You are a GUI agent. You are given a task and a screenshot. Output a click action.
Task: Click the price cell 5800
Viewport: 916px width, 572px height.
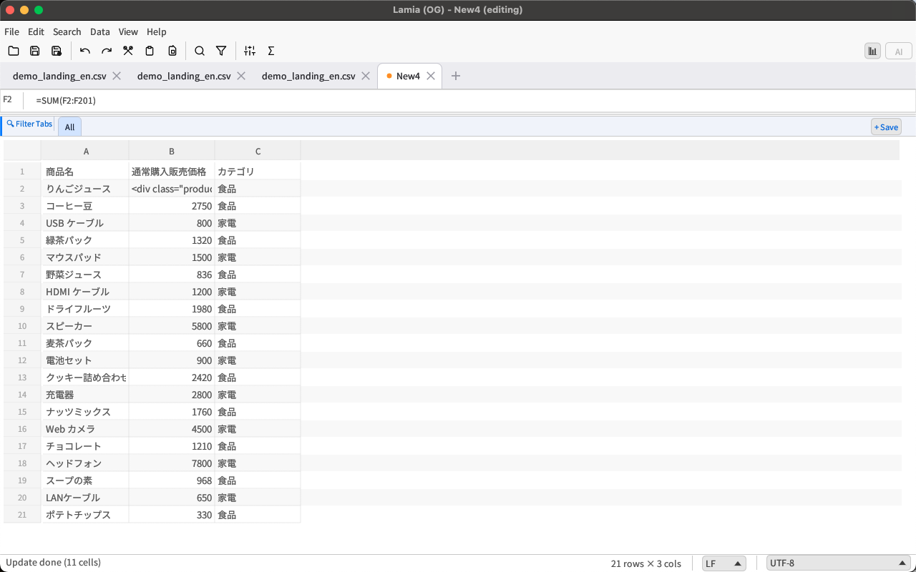coord(172,326)
